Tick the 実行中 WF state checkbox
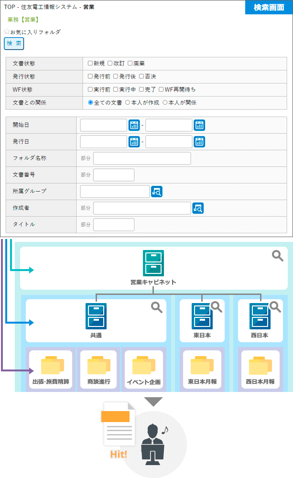 [116, 89]
